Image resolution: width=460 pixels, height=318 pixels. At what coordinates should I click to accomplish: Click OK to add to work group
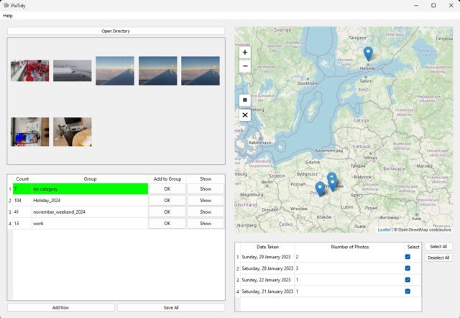tap(167, 224)
